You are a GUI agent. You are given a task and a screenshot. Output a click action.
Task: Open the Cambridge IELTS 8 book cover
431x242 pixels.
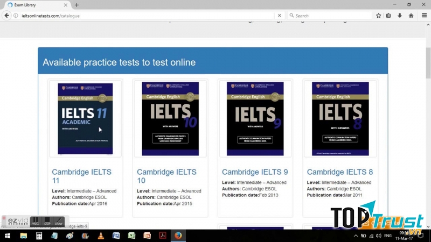(340, 118)
